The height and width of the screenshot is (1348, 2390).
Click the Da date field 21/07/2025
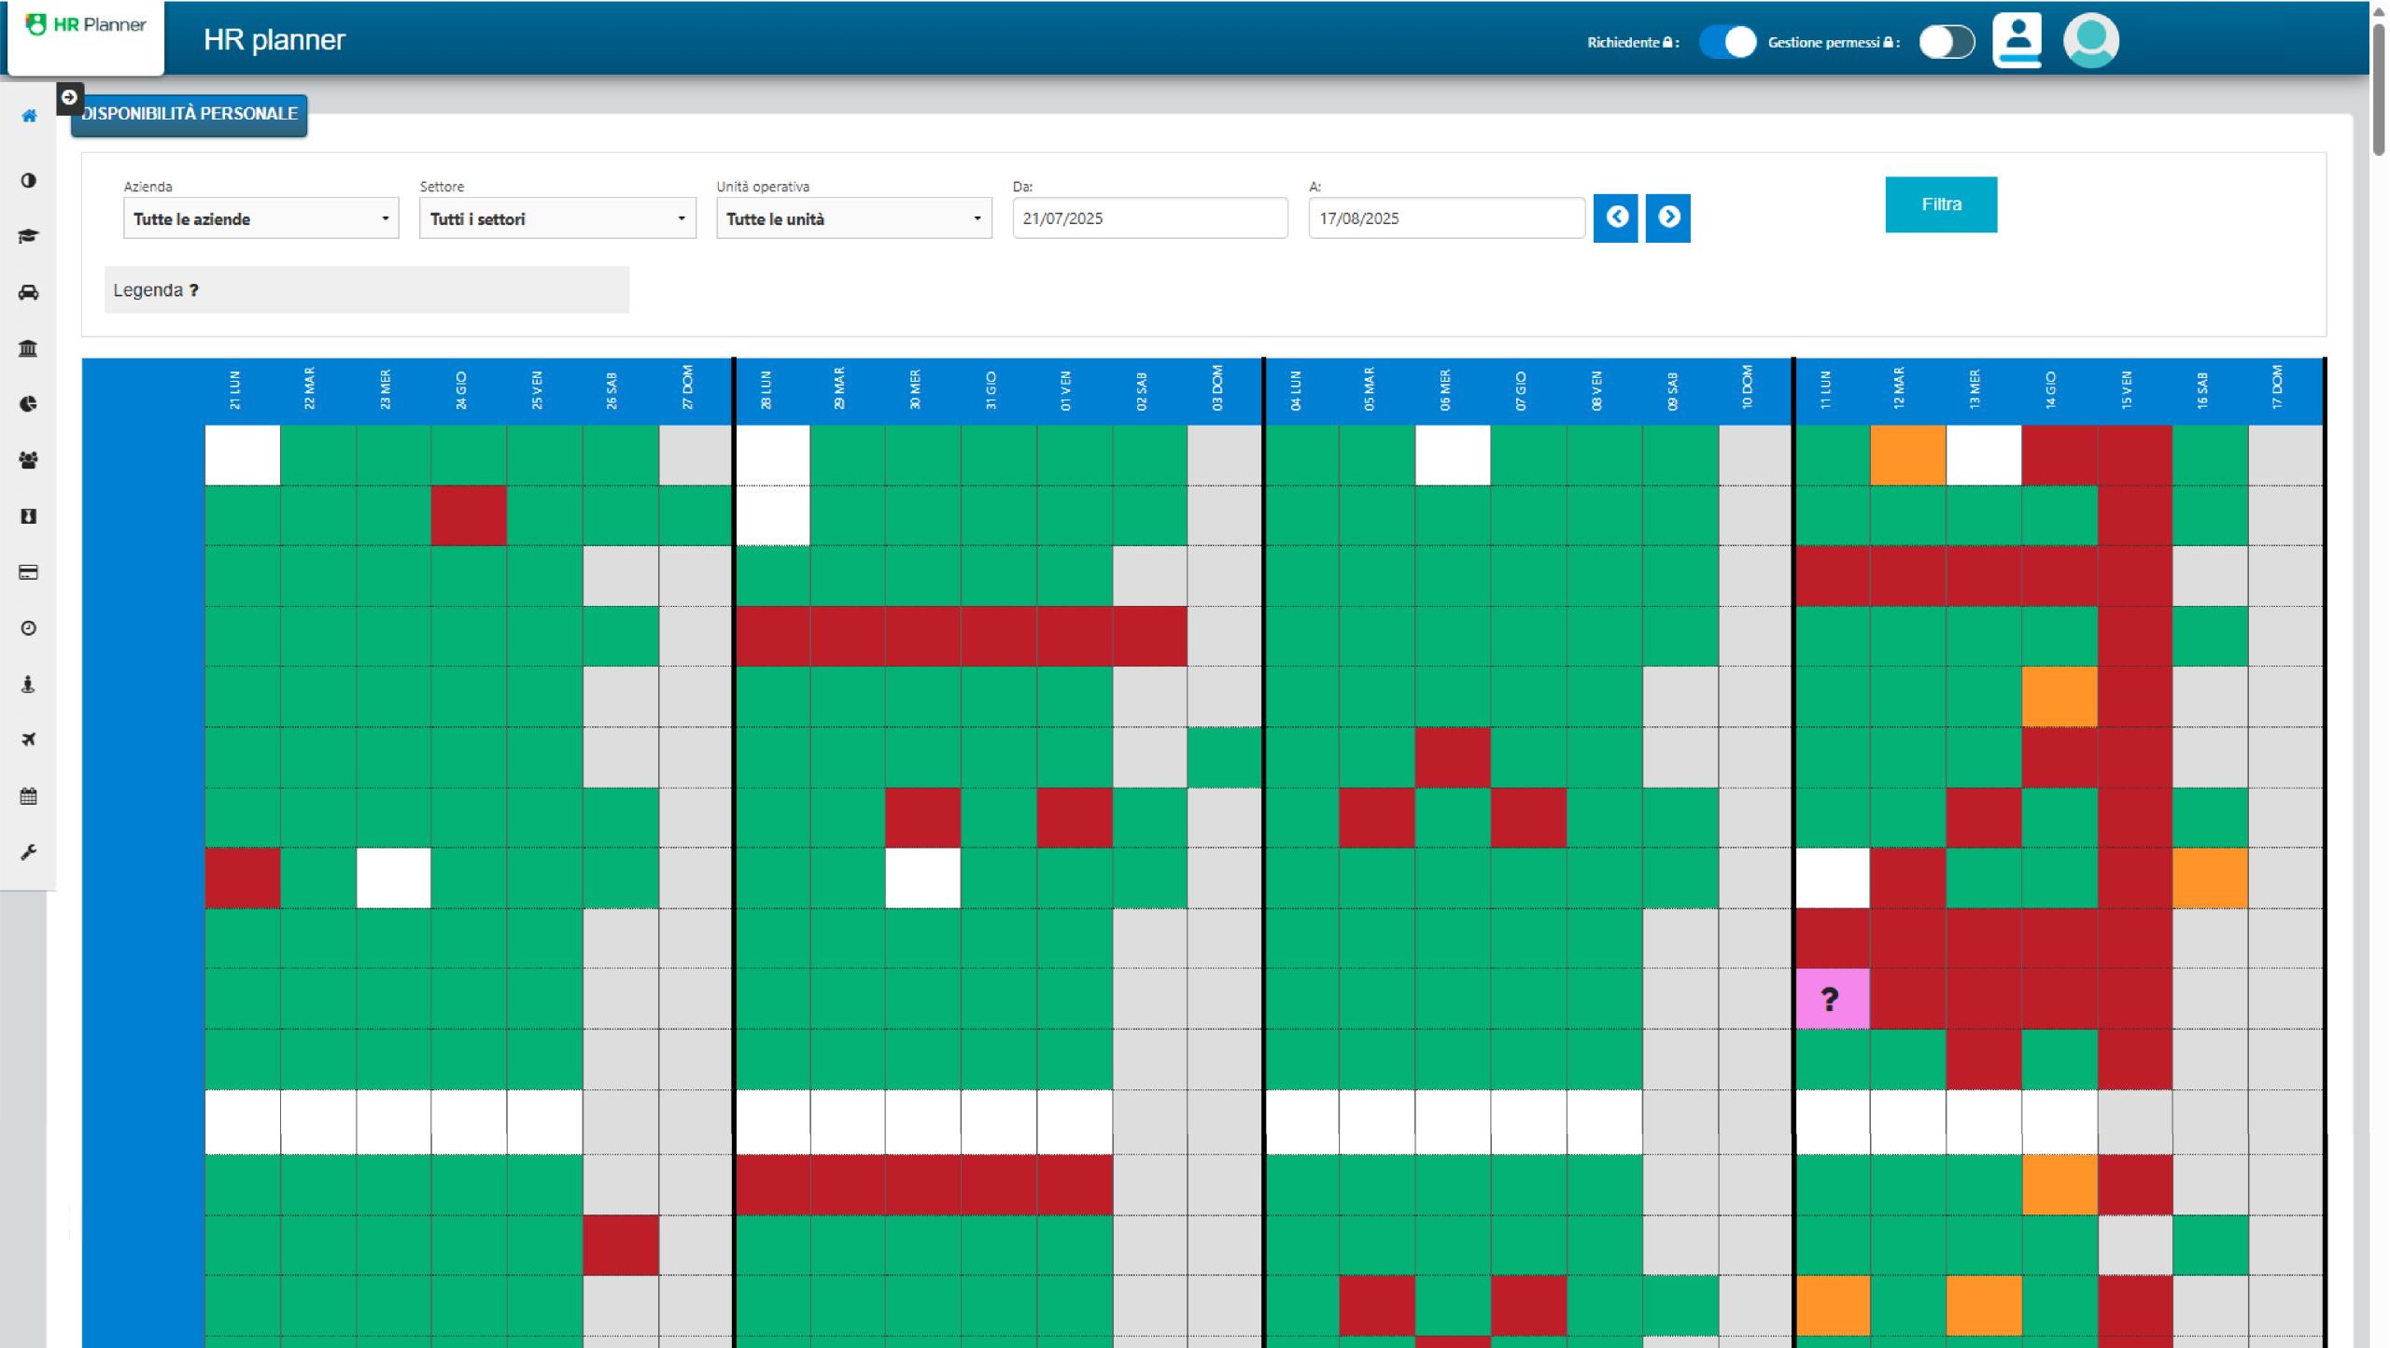click(1150, 218)
